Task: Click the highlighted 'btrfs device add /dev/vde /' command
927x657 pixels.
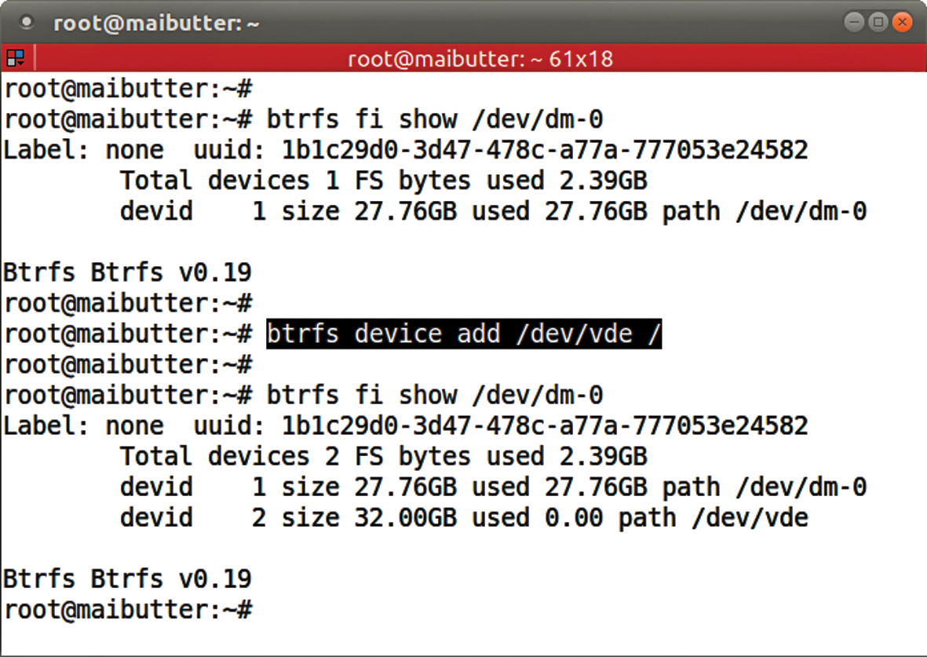Action: click(x=464, y=334)
